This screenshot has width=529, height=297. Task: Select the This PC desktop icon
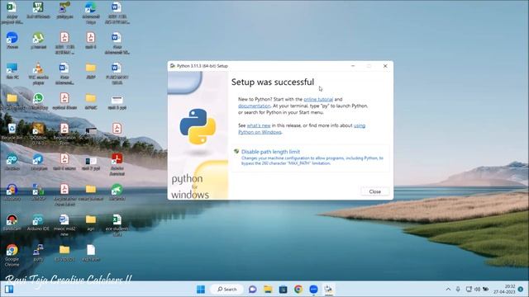(12, 71)
